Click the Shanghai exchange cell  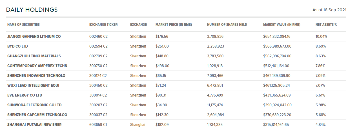click(138, 125)
